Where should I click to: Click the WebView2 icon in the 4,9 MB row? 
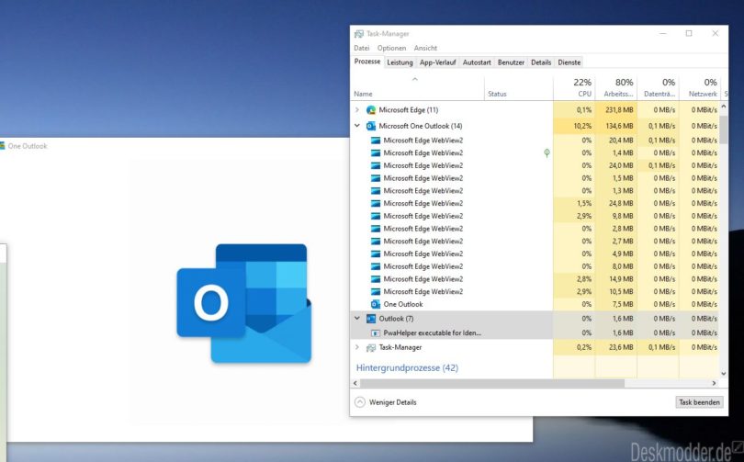[x=376, y=254]
